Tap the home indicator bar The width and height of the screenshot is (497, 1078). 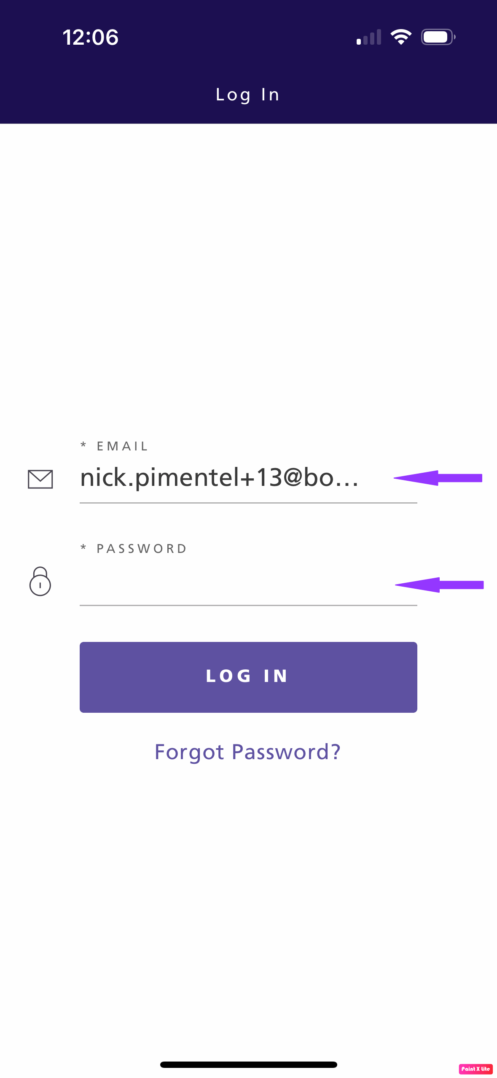point(248,1064)
